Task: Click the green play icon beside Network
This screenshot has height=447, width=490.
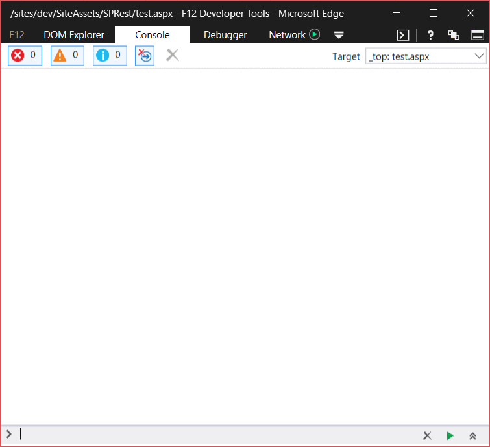Action: pyautogui.click(x=315, y=34)
